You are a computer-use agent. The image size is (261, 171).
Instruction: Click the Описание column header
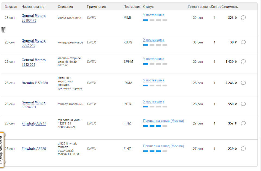65,7
